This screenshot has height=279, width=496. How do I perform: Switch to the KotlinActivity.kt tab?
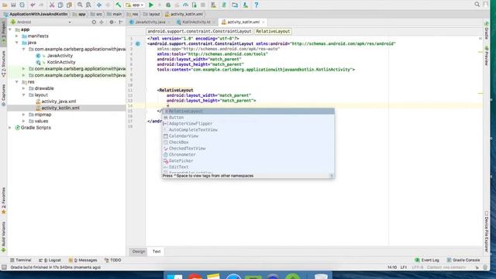pos(196,22)
